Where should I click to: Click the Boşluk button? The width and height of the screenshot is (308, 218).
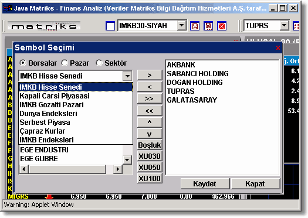click(150, 145)
